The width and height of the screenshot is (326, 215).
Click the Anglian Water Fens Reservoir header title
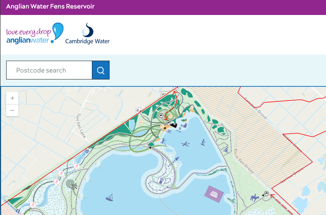click(x=50, y=7)
